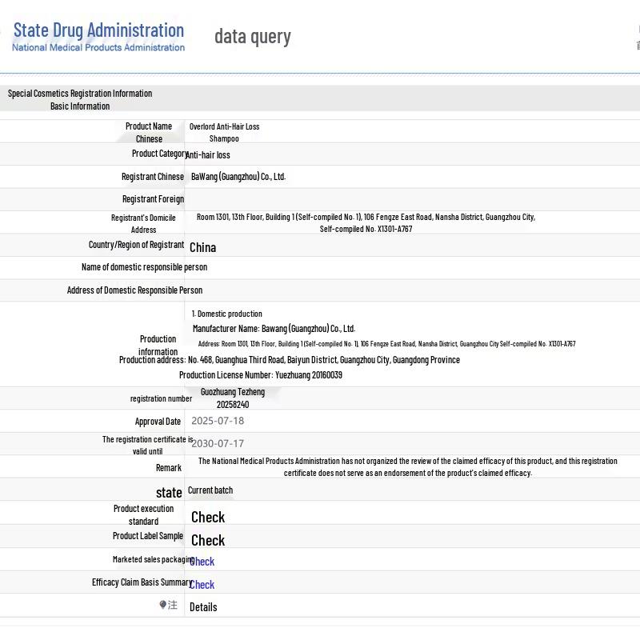Select the registrant's domicile address value
This screenshot has height=640, width=640.
[x=366, y=223]
